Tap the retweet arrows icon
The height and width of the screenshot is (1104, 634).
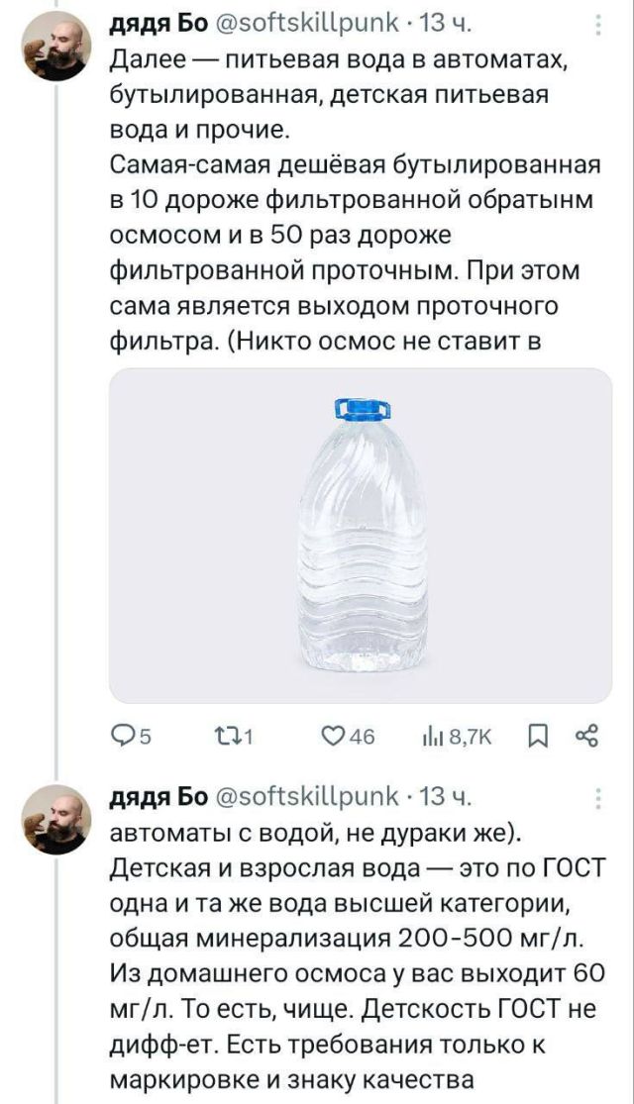pyautogui.click(x=231, y=736)
